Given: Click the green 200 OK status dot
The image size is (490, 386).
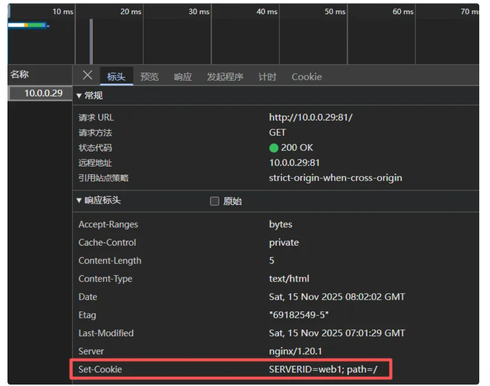Looking at the screenshot, I should point(274,148).
